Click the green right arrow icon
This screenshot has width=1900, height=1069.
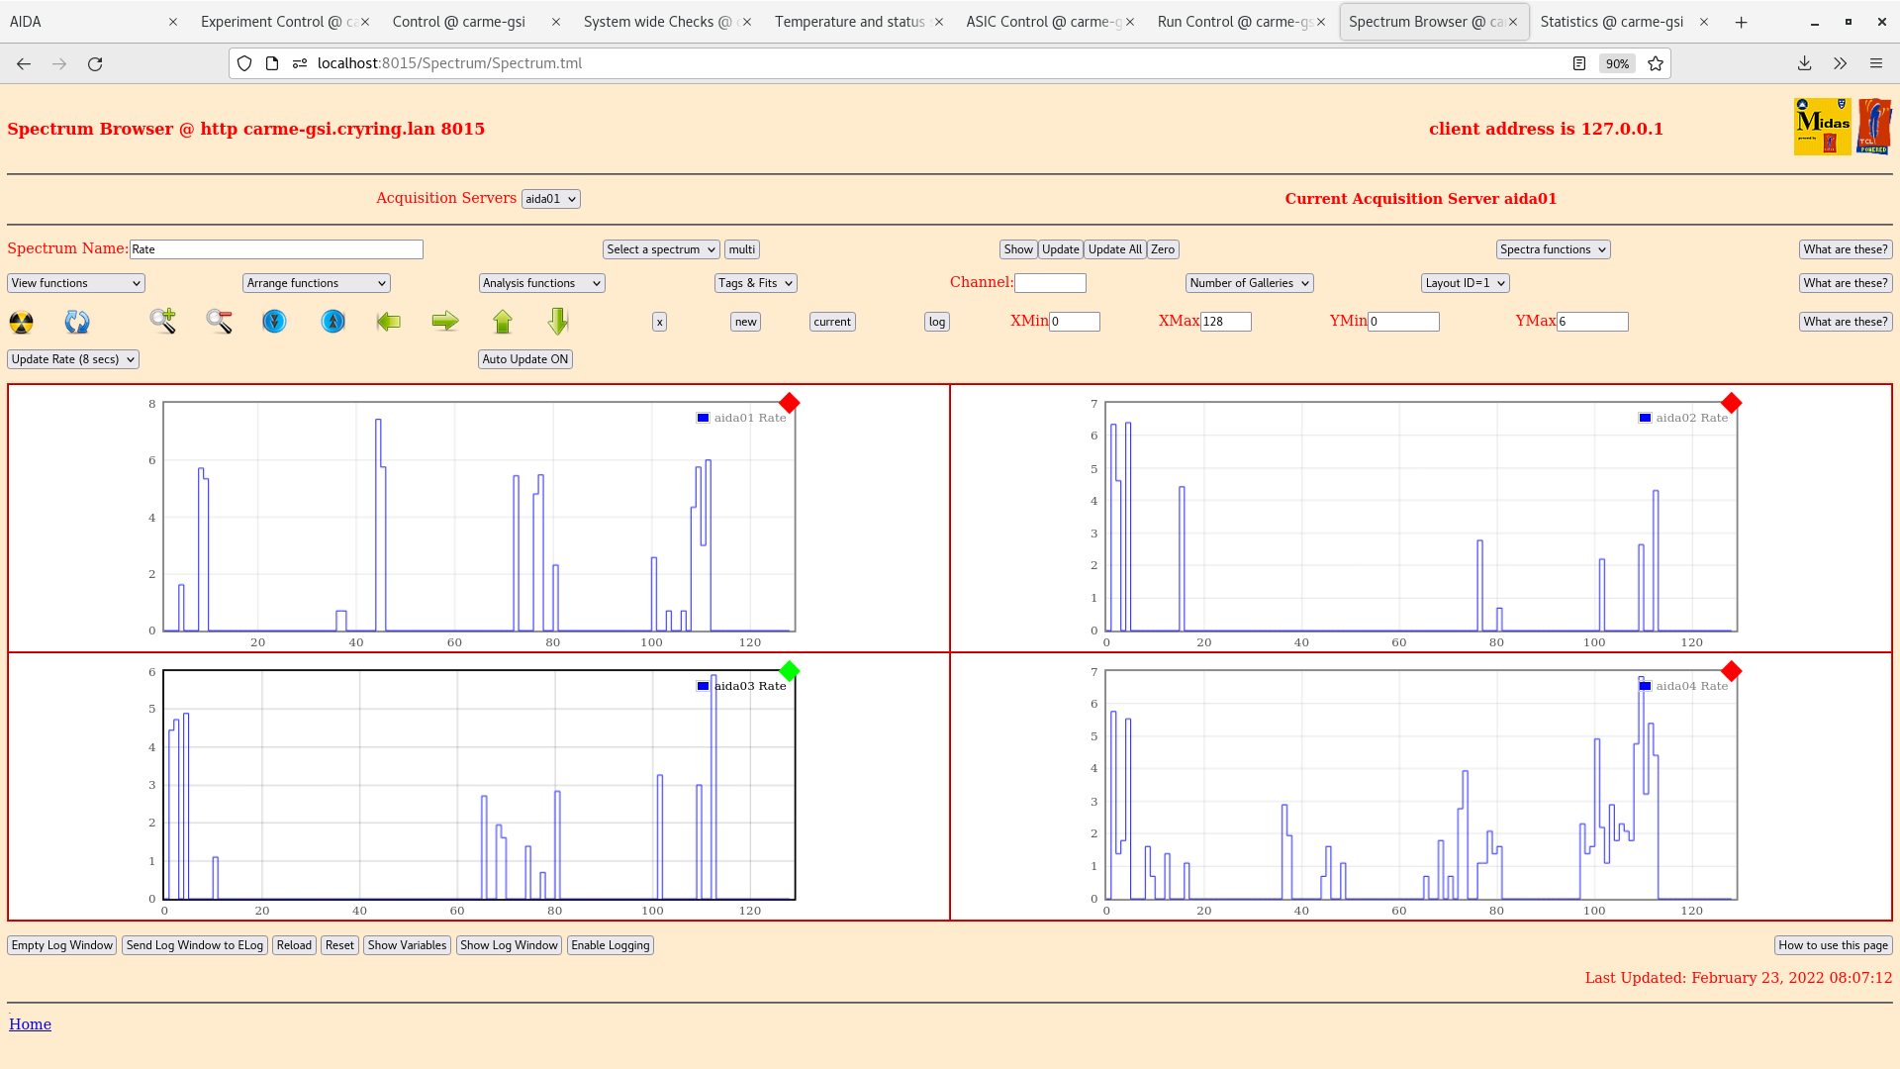(x=445, y=321)
